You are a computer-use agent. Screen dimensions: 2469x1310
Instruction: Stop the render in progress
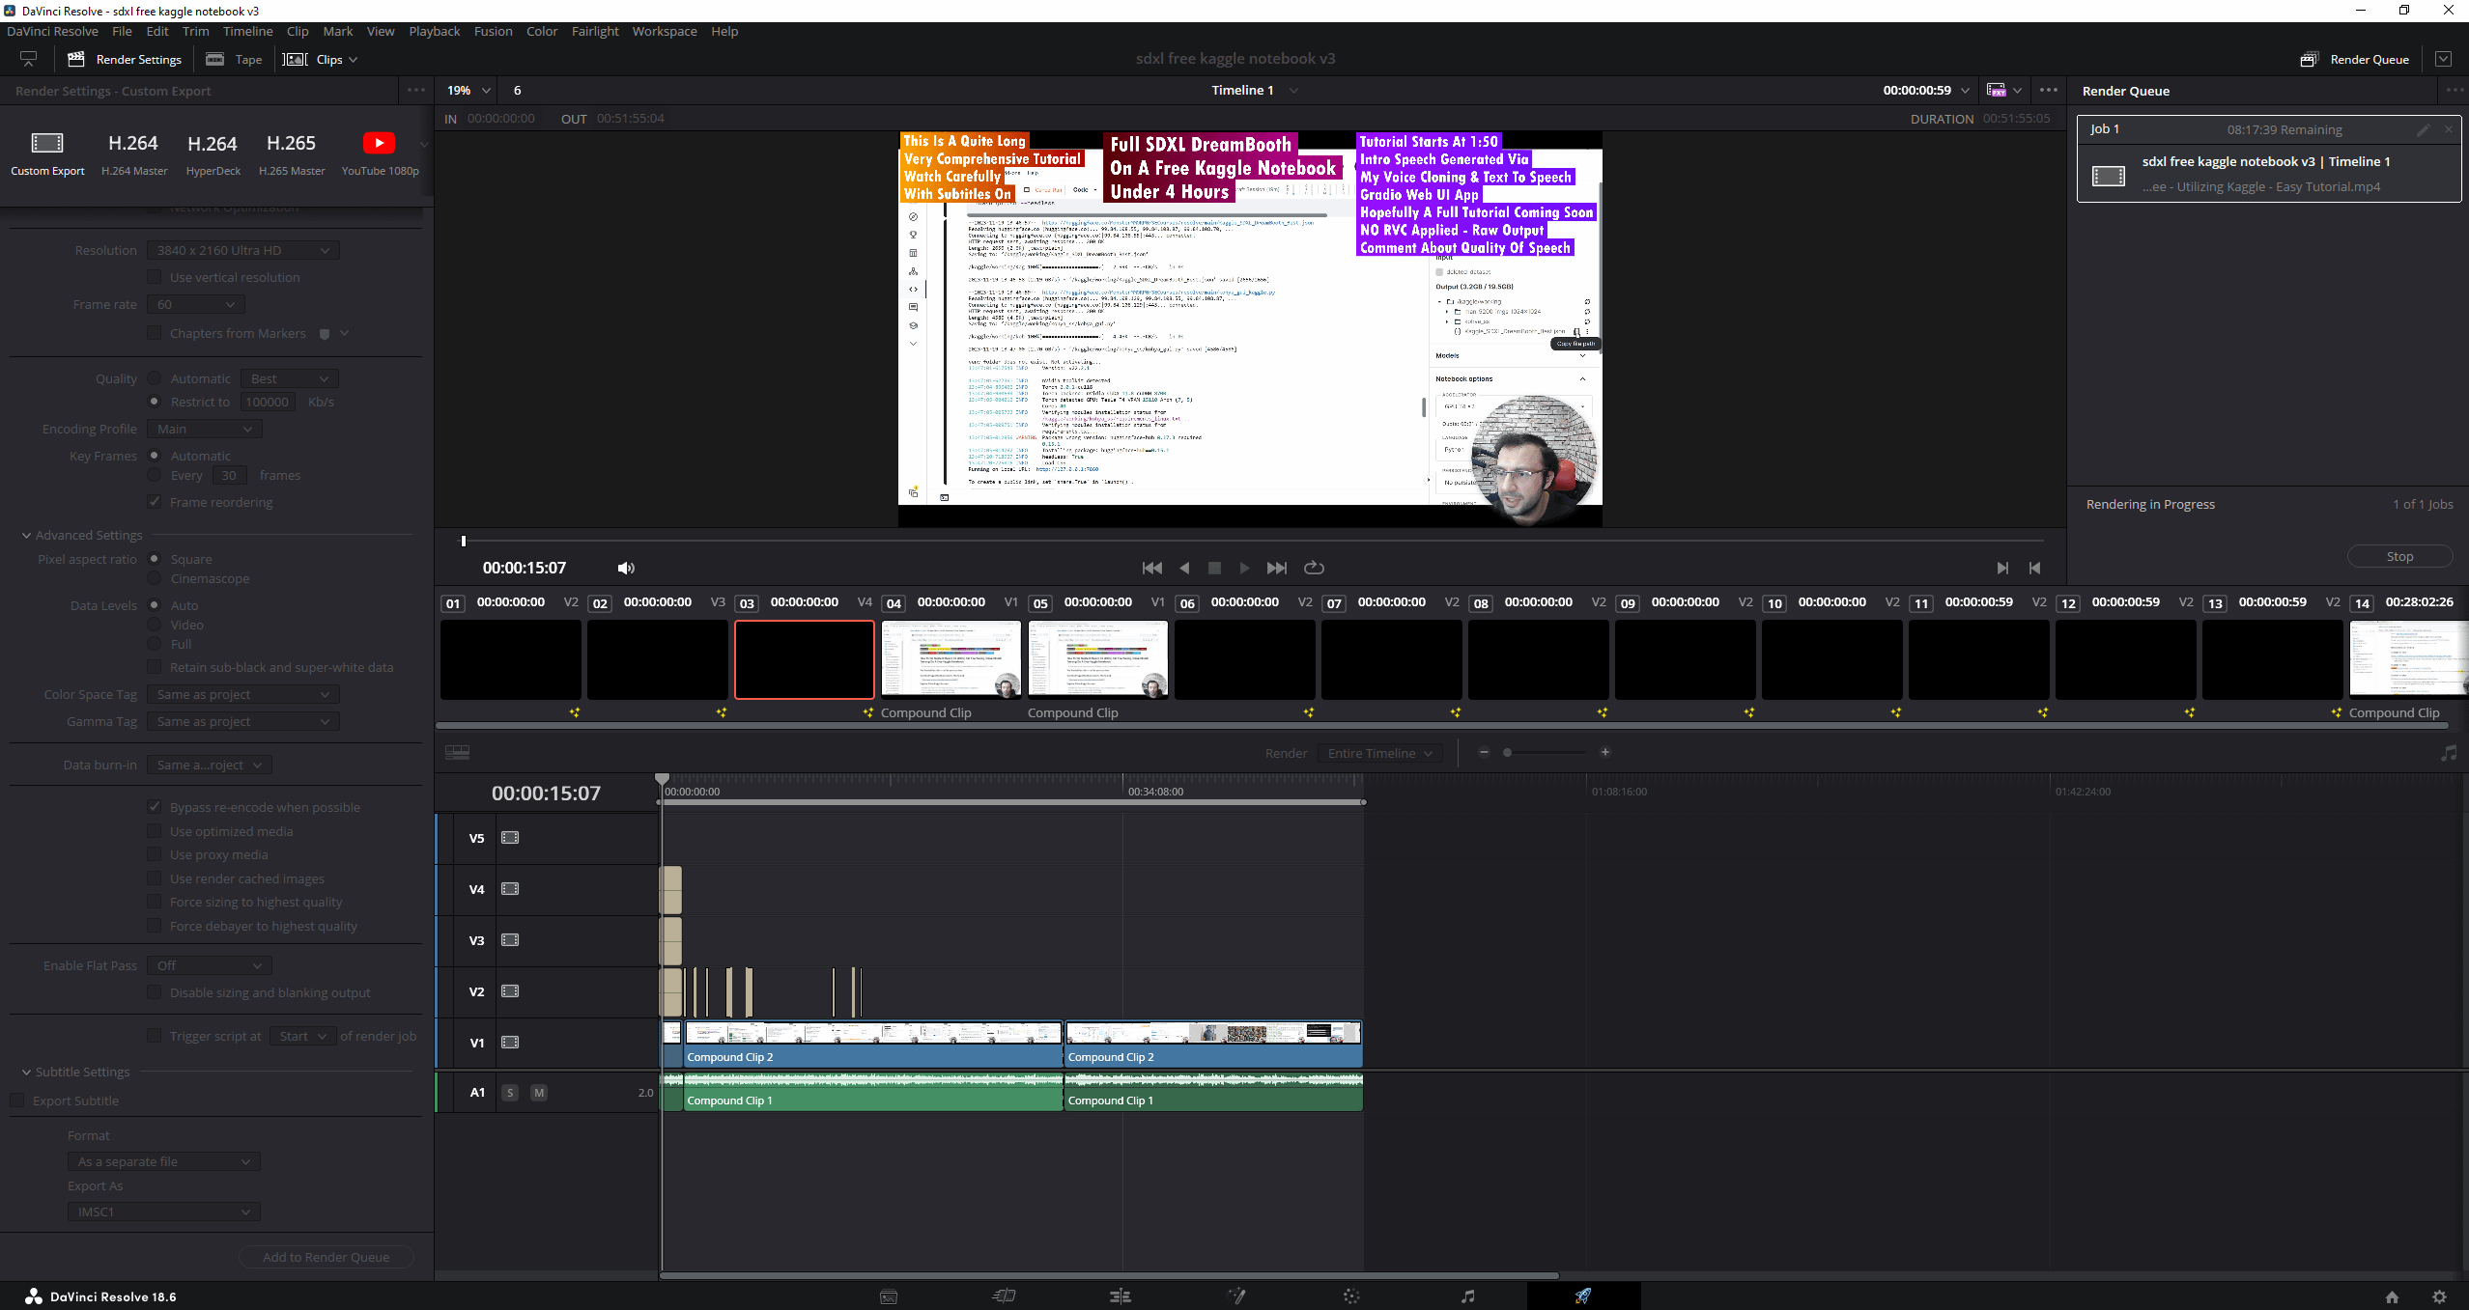tap(2399, 556)
